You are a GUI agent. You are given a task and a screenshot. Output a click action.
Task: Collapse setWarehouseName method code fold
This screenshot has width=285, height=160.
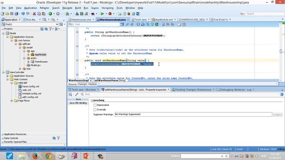click(x=77, y=60)
